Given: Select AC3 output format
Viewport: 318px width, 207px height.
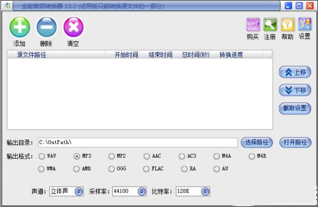Looking at the screenshot, I should (x=182, y=156).
